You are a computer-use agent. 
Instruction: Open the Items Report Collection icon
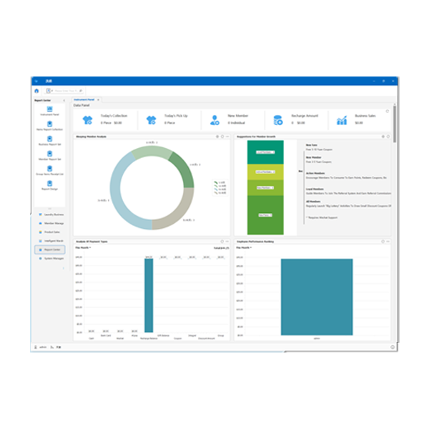click(x=49, y=123)
